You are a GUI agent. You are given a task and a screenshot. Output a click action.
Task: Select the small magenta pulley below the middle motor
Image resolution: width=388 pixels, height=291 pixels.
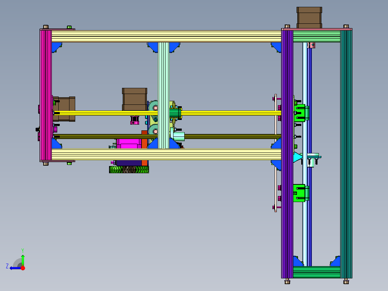(135, 120)
